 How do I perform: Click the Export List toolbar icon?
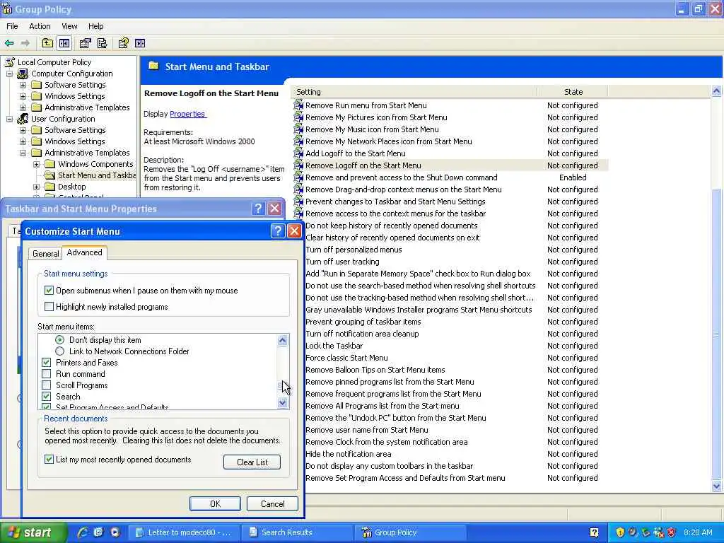pyautogui.click(x=102, y=43)
